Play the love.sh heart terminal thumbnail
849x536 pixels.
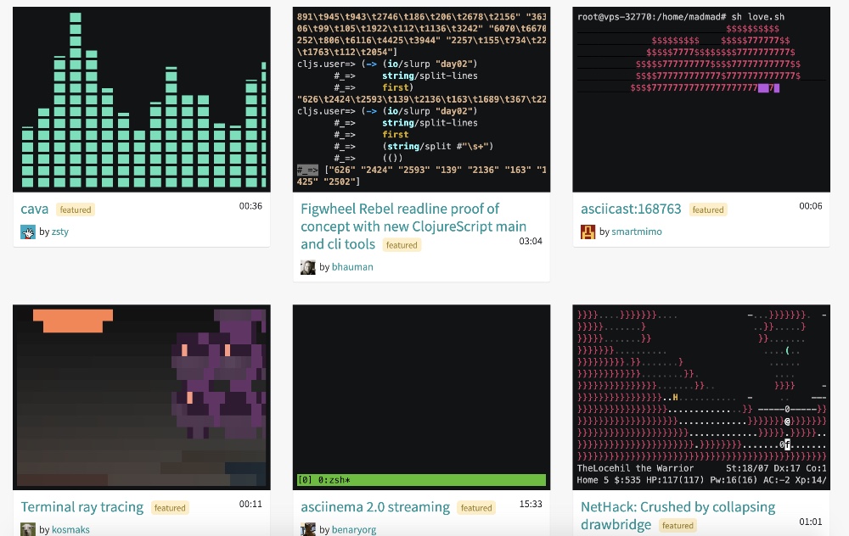(x=701, y=99)
